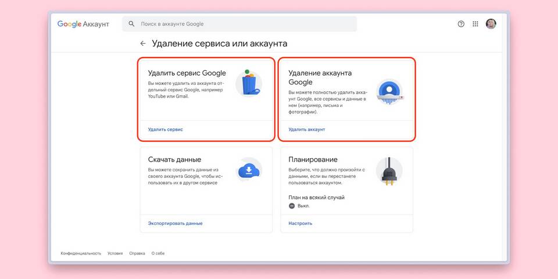Open the Справка footer link
This screenshot has width=558, height=279.
click(x=137, y=253)
